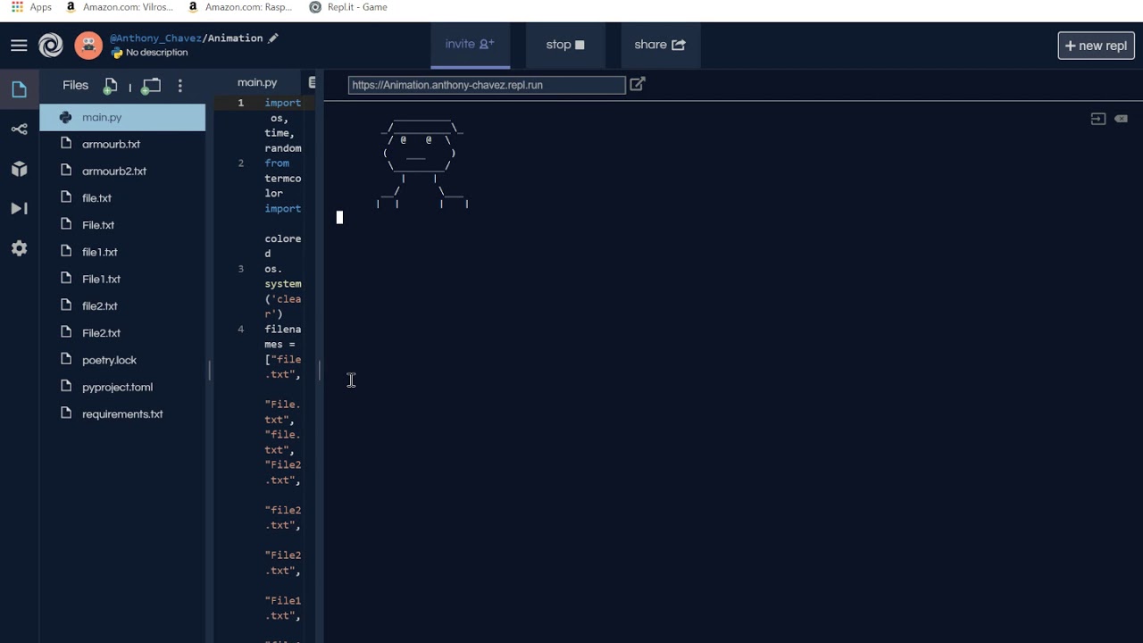The image size is (1143, 643).
Task: Click the share button
Action: [x=660, y=45]
